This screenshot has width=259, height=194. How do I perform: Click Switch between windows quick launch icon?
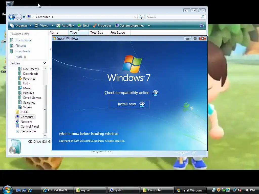(x=24, y=190)
